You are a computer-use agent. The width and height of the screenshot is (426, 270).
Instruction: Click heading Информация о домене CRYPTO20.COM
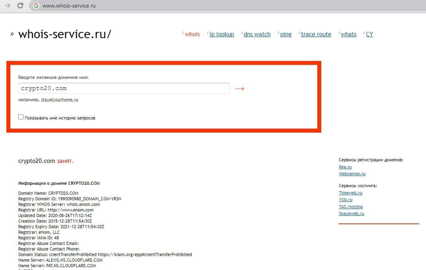tap(59, 183)
